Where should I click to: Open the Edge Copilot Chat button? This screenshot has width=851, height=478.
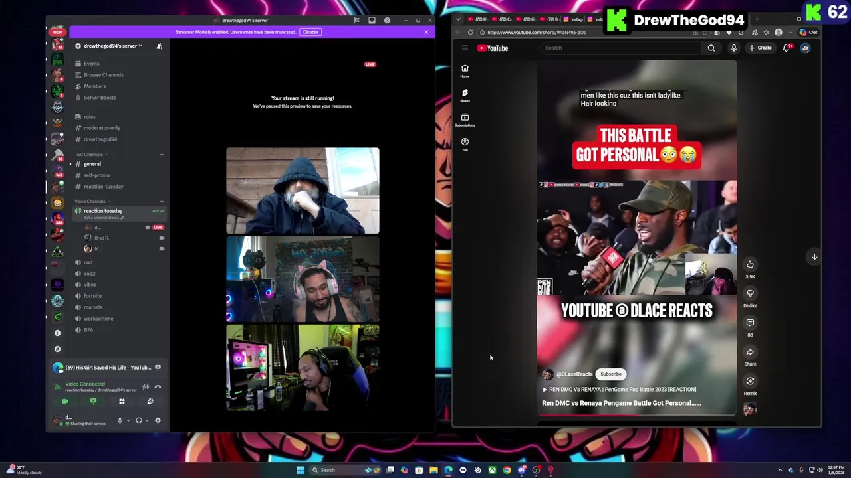click(809, 32)
